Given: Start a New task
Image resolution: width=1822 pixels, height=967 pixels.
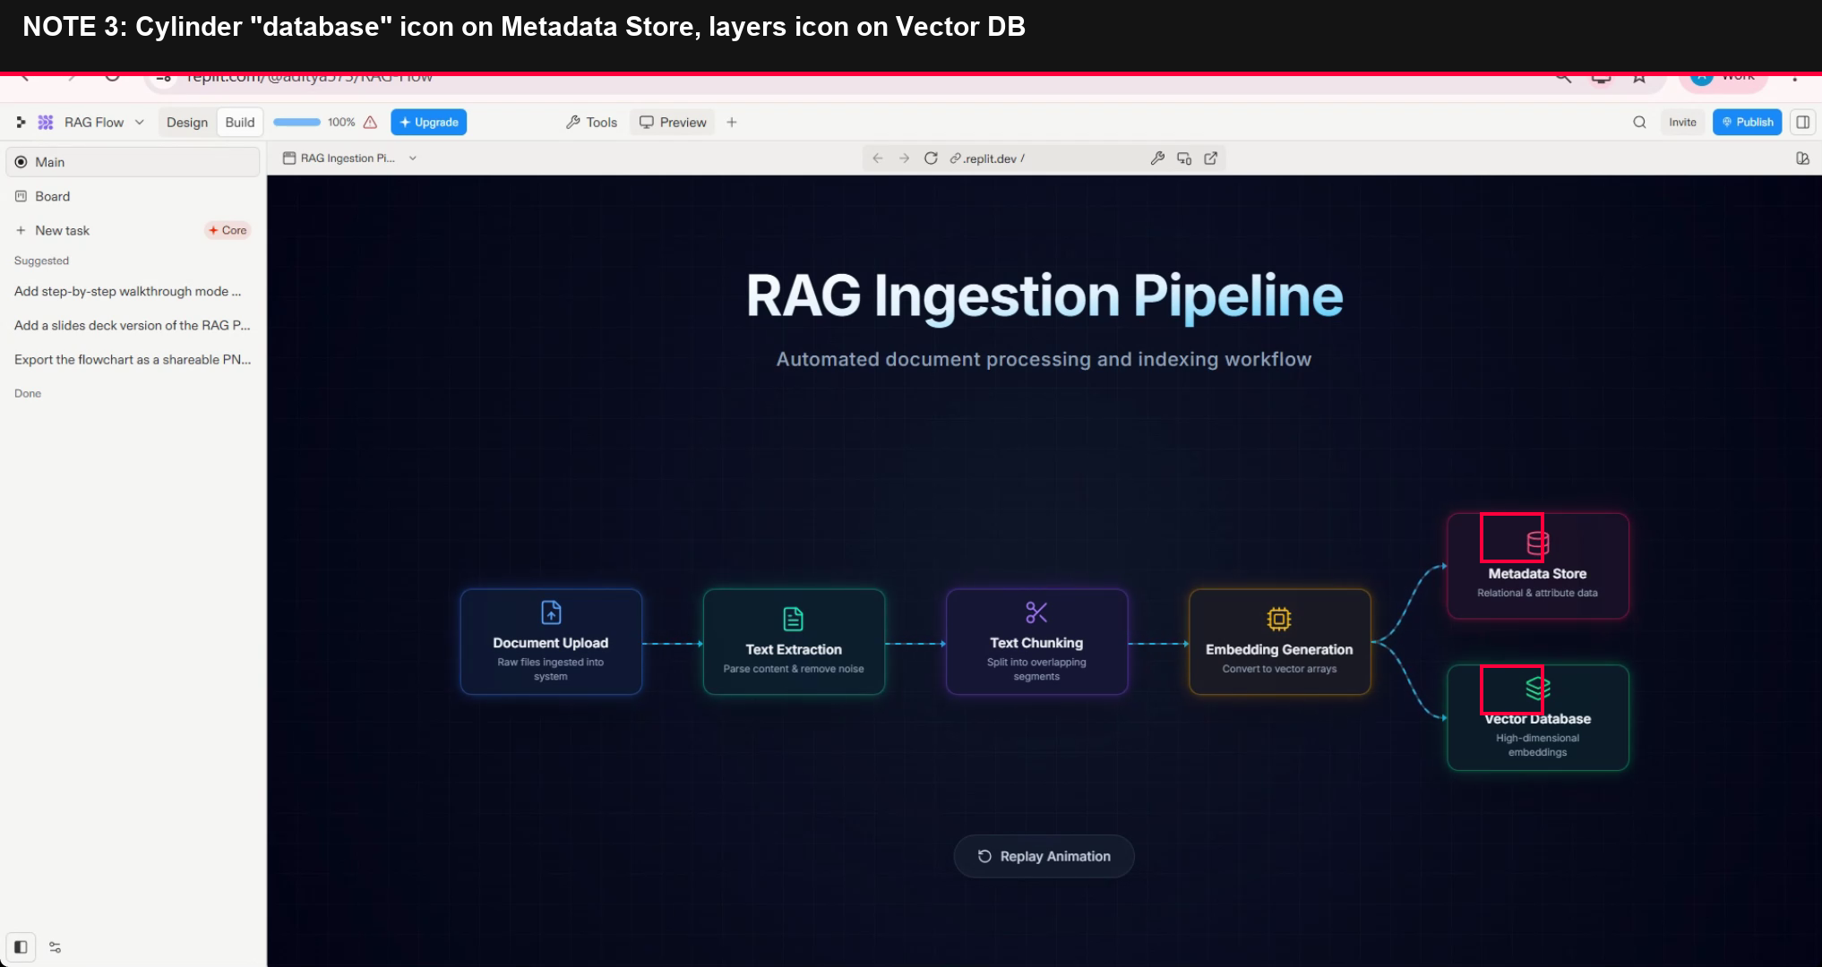Looking at the screenshot, I should (62, 230).
